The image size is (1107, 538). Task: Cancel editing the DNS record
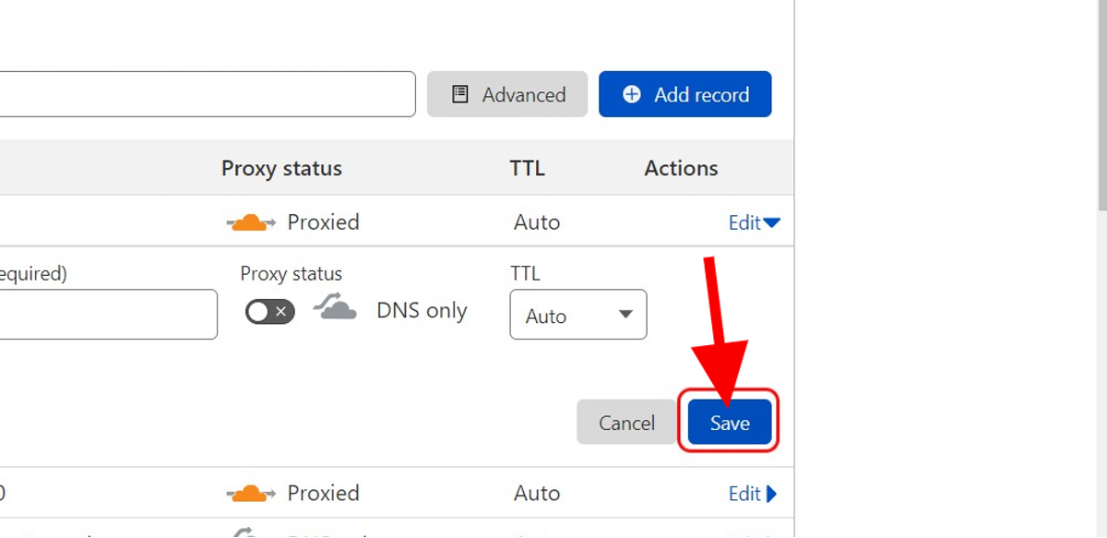pos(626,423)
